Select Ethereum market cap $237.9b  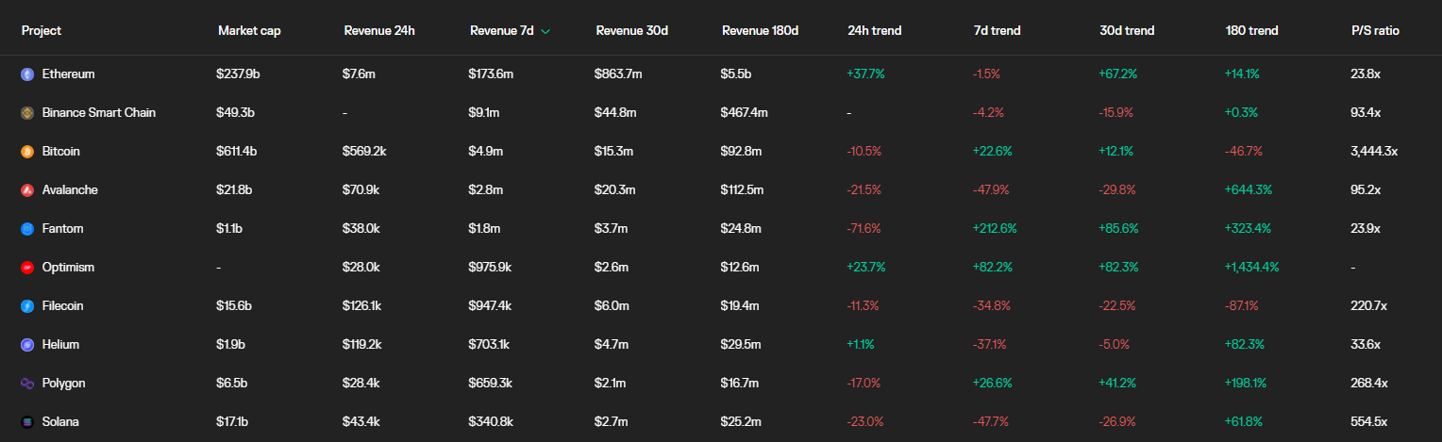[x=236, y=74]
